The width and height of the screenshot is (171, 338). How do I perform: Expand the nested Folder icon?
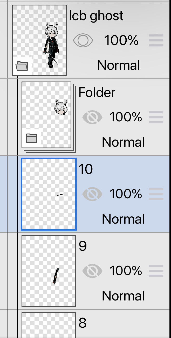click(x=32, y=138)
